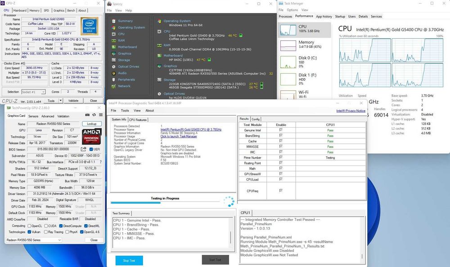Click the CPU chip icon in Speccy sidebar
450x267 pixels.
(x=114, y=34)
